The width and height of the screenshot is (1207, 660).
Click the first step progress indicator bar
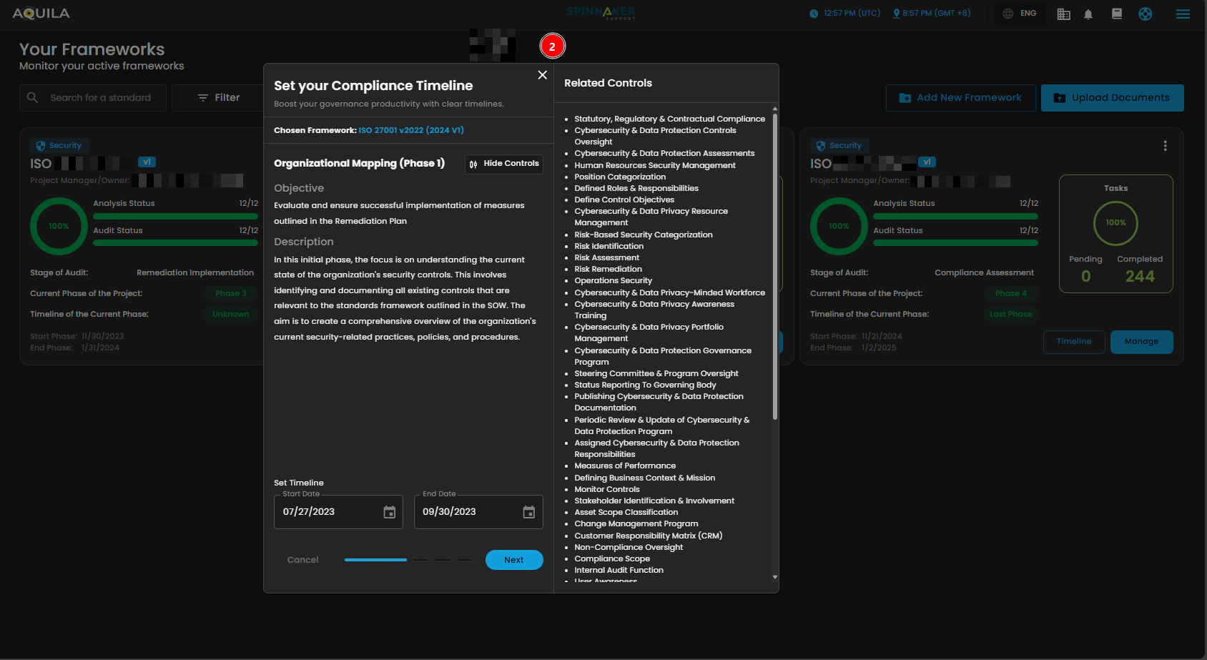[x=375, y=560]
